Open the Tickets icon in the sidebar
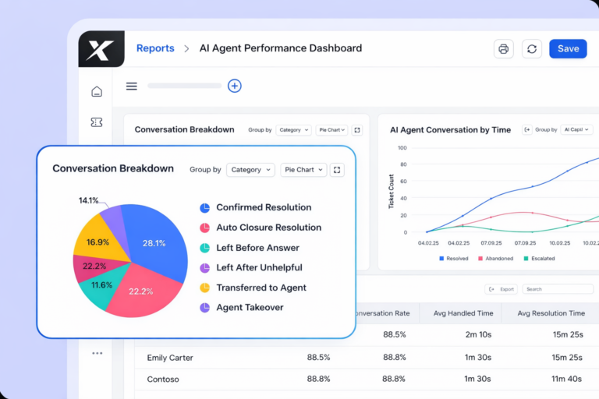 point(97,122)
